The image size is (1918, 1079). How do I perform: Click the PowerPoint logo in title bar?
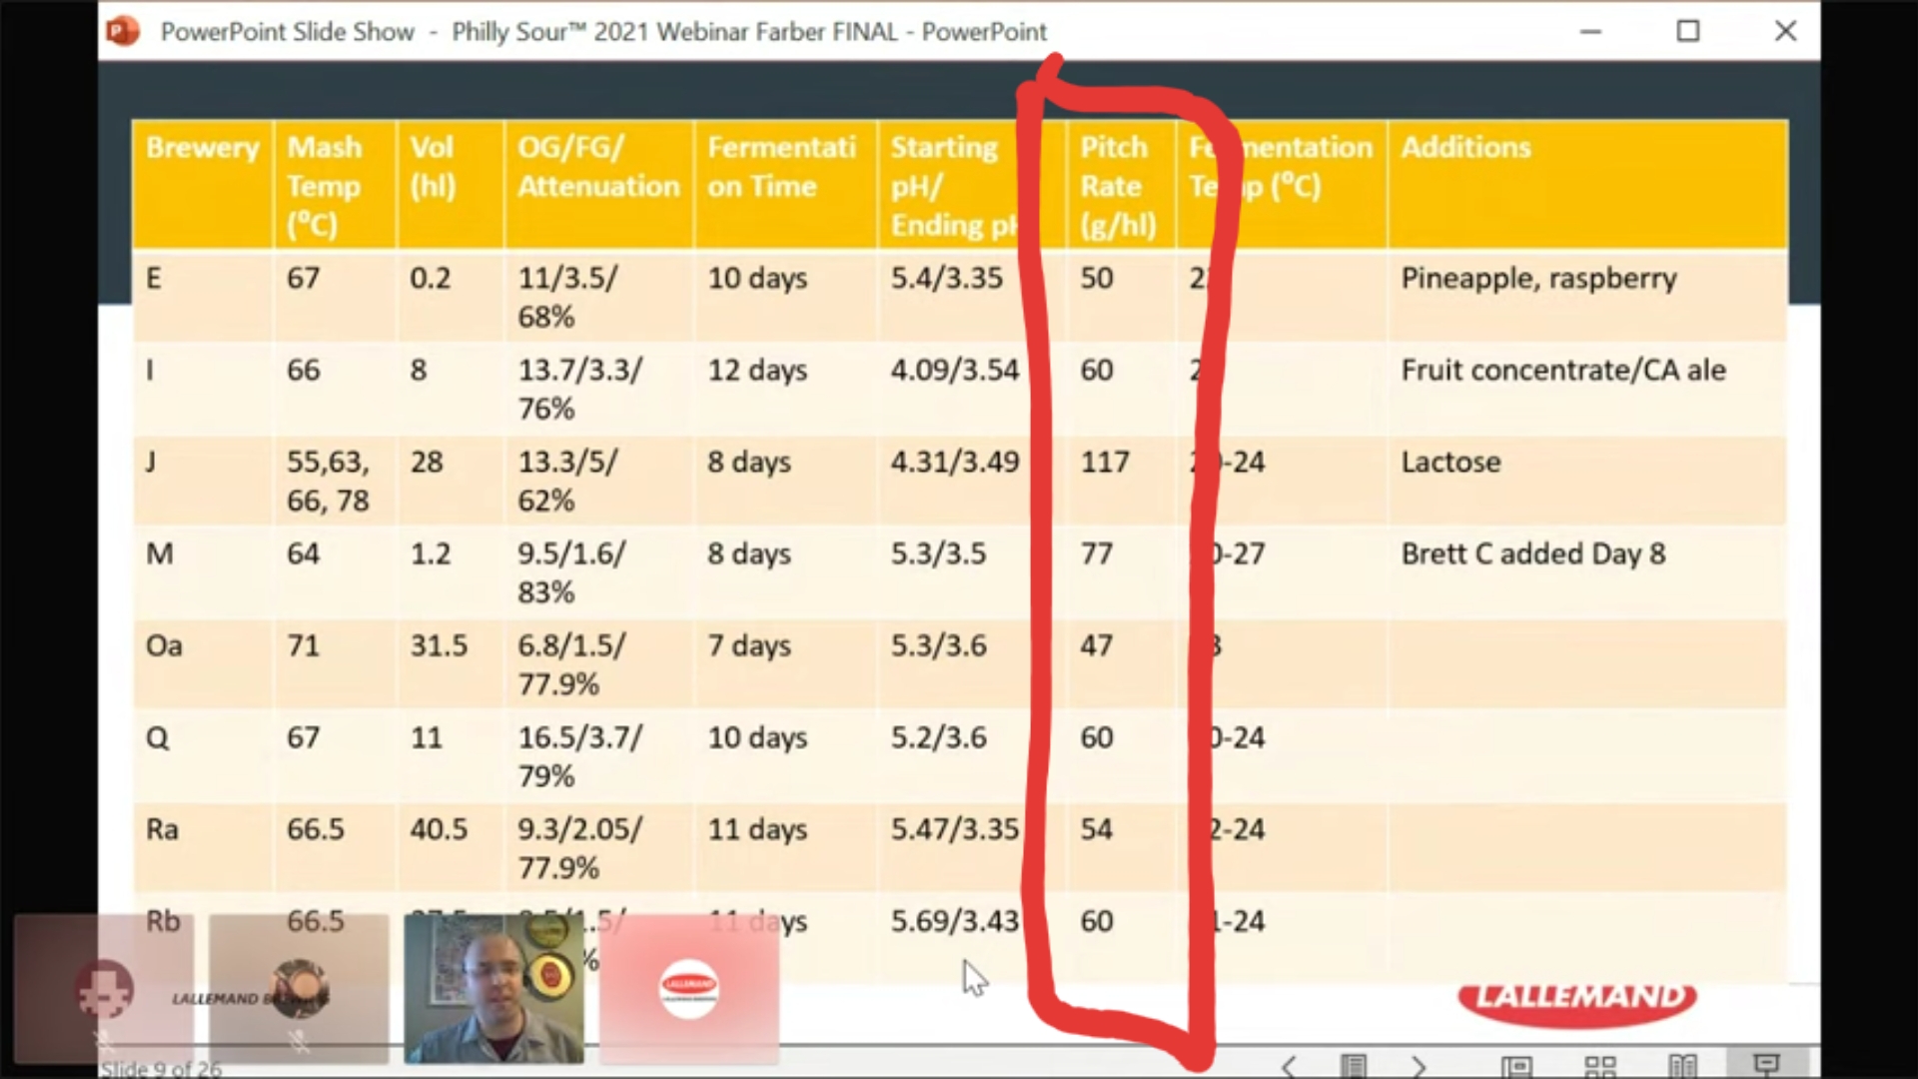(x=123, y=31)
